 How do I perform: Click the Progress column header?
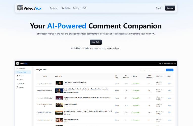click(x=135, y=76)
